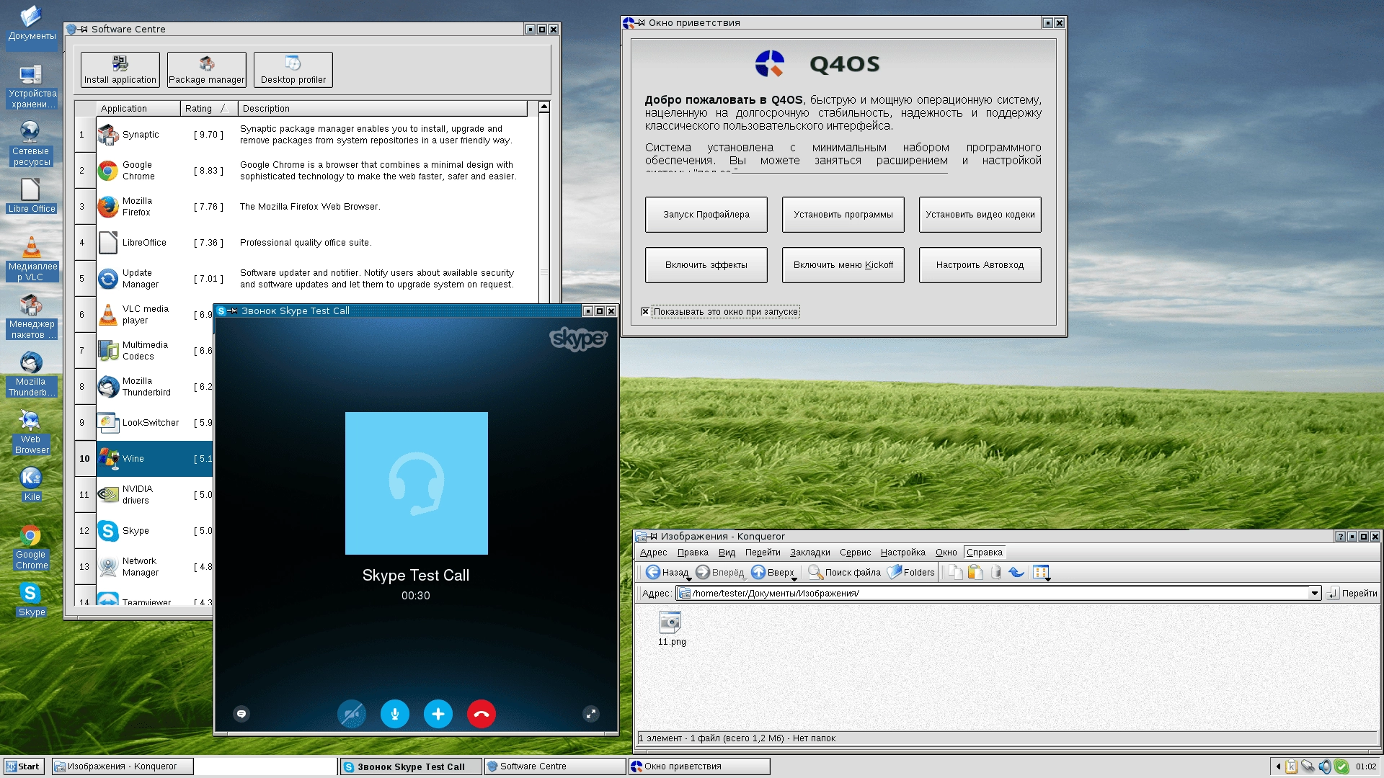Select the Skype row in the Software Centre list
This screenshot has width=1384, height=778.
(144, 531)
